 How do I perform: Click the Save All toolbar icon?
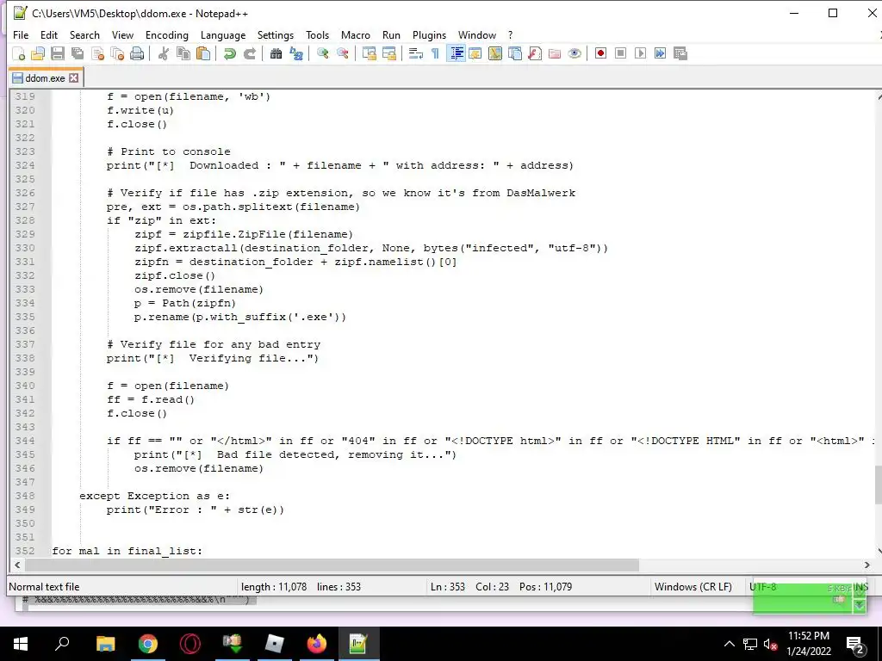click(78, 53)
